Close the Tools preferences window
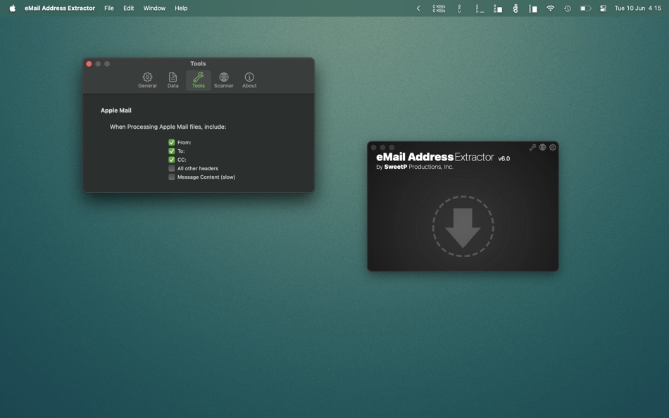Image resolution: width=669 pixels, height=418 pixels. pyautogui.click(x=89, y=63)
